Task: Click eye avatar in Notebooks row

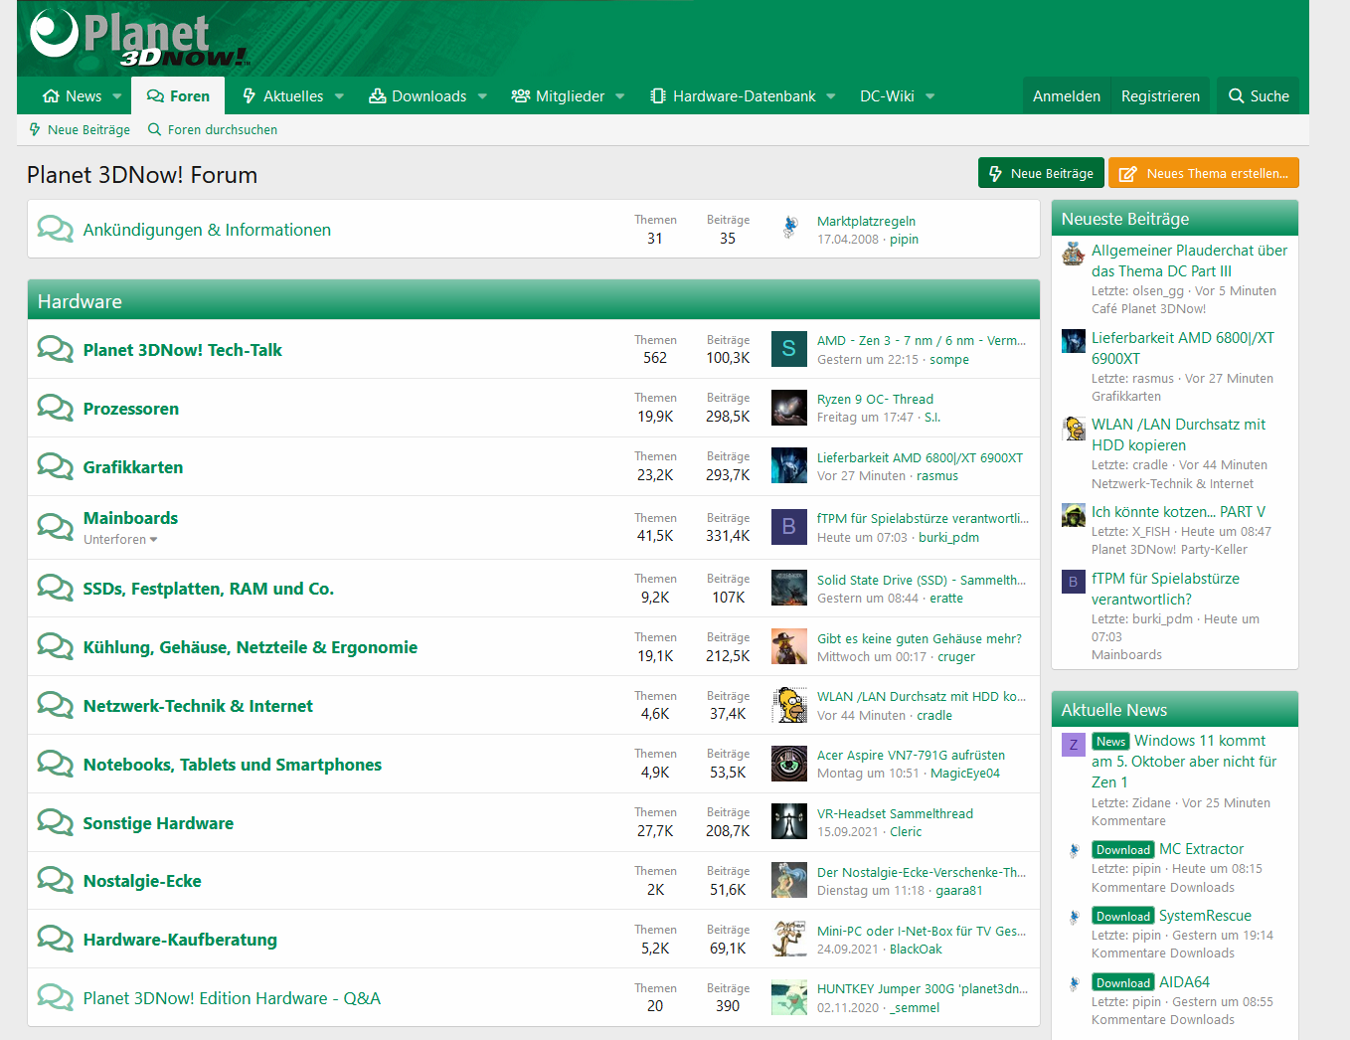Action: 789,764
